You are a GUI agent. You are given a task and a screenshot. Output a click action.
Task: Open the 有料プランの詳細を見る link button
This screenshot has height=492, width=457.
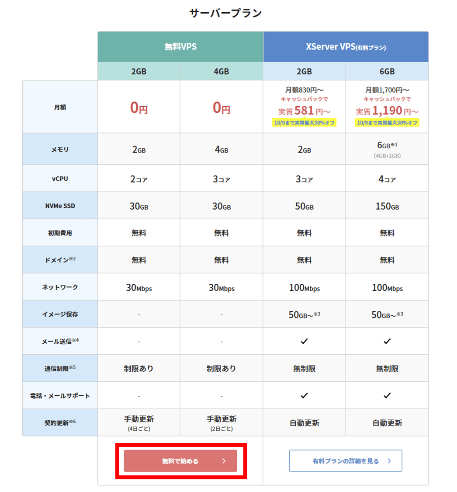(x=345, y=461)
